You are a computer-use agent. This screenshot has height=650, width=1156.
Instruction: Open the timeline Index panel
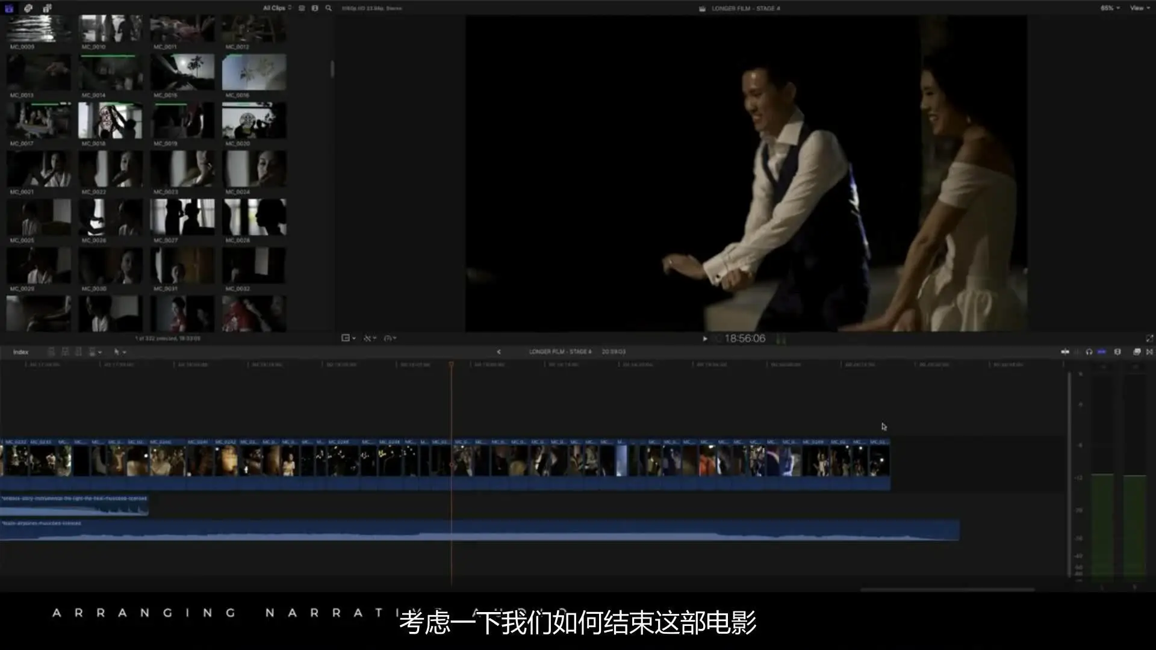pyautogui.click(x=20, y=352)
